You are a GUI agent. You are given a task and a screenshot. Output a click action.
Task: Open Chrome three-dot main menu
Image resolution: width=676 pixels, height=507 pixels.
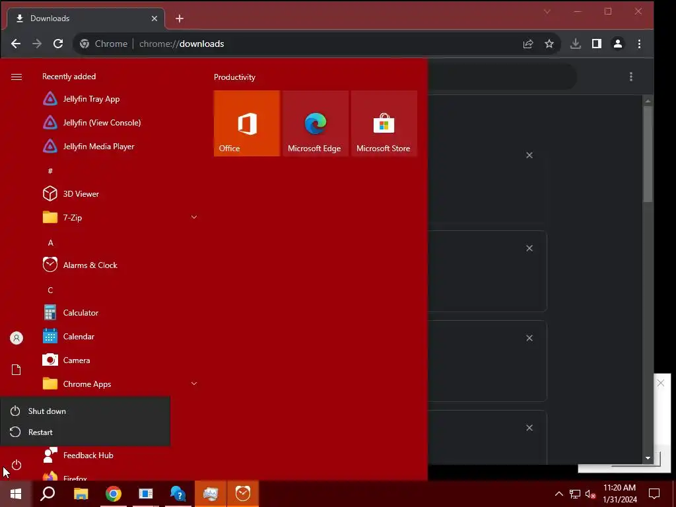pos(639,44)
